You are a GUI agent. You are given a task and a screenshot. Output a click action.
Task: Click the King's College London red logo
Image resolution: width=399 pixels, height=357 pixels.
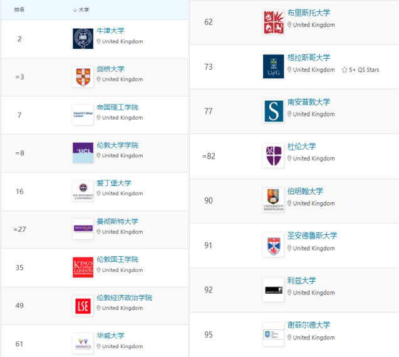coord(83,267)
